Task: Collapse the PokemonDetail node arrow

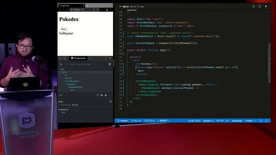Action: point(68,87)
